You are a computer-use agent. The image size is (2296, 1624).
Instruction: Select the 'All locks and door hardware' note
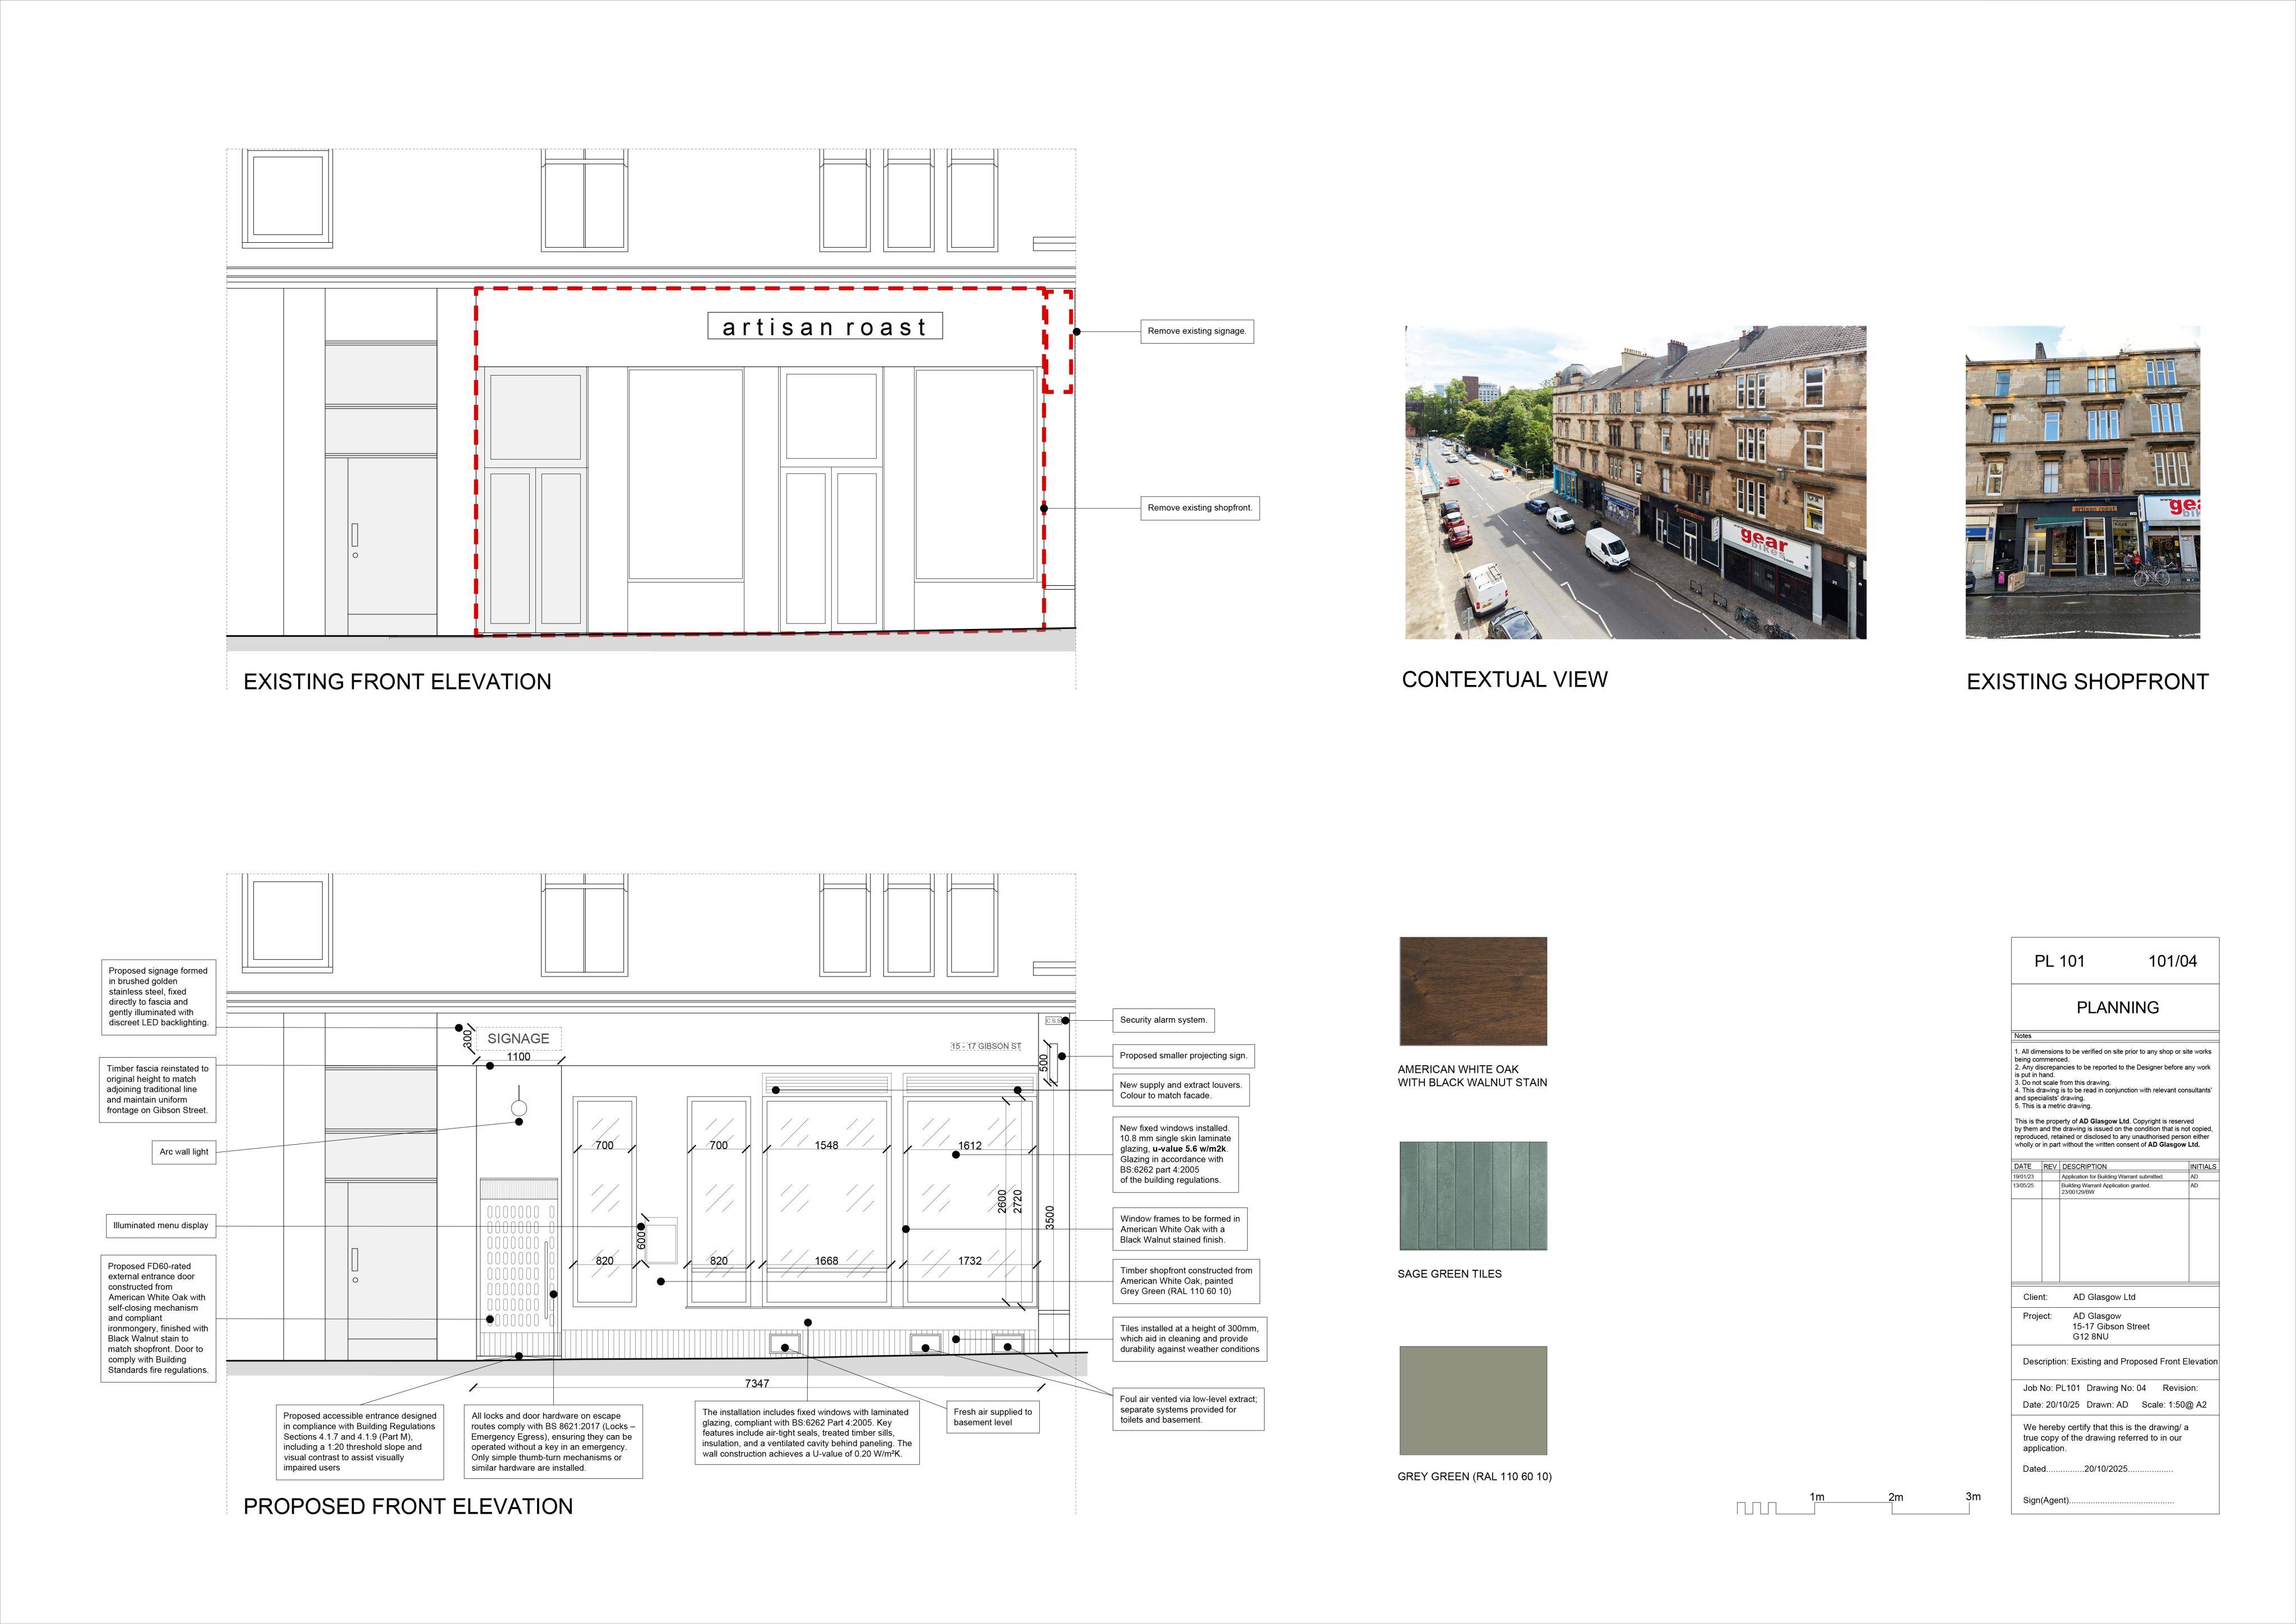tap(554, 1442)
